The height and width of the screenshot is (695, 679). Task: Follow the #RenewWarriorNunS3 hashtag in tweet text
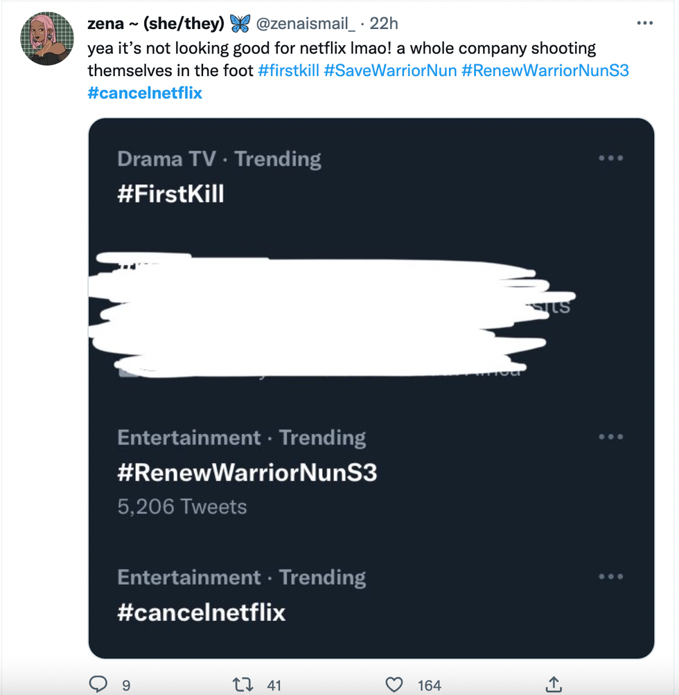coord(545,71)
